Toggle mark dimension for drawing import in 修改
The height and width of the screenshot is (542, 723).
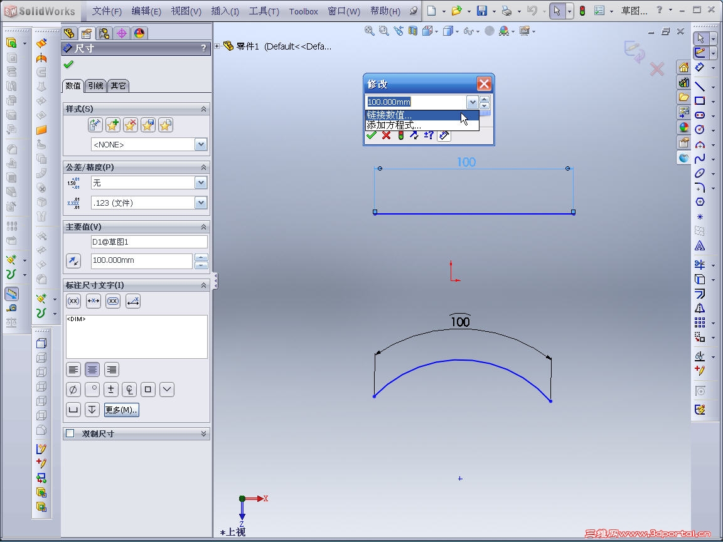444,135
